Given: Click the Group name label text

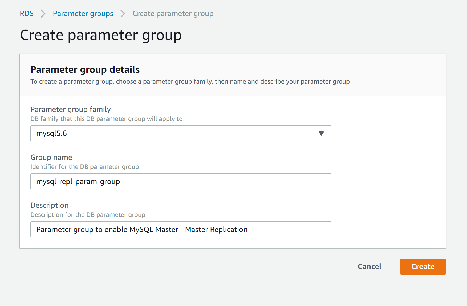Looking at the screenshot, I should (51, 157).
